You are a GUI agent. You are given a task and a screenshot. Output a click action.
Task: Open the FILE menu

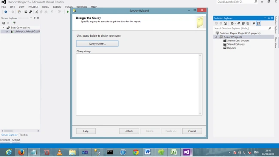(3, 7)
